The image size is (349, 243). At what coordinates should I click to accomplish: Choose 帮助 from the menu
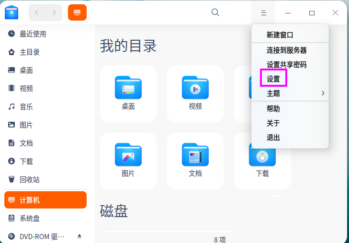tap(290, 109)
